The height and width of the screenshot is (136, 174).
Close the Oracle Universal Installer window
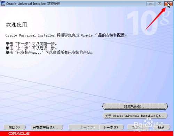(168, 4)
